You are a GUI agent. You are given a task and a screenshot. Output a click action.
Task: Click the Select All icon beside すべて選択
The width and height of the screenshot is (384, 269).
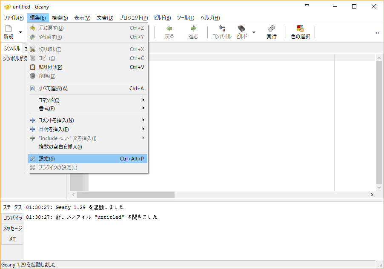click(33, 89)
